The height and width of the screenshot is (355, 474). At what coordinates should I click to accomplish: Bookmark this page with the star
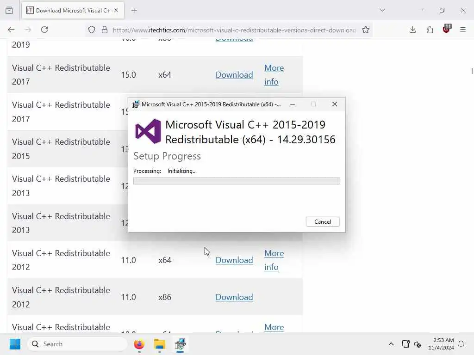(366, 30)
